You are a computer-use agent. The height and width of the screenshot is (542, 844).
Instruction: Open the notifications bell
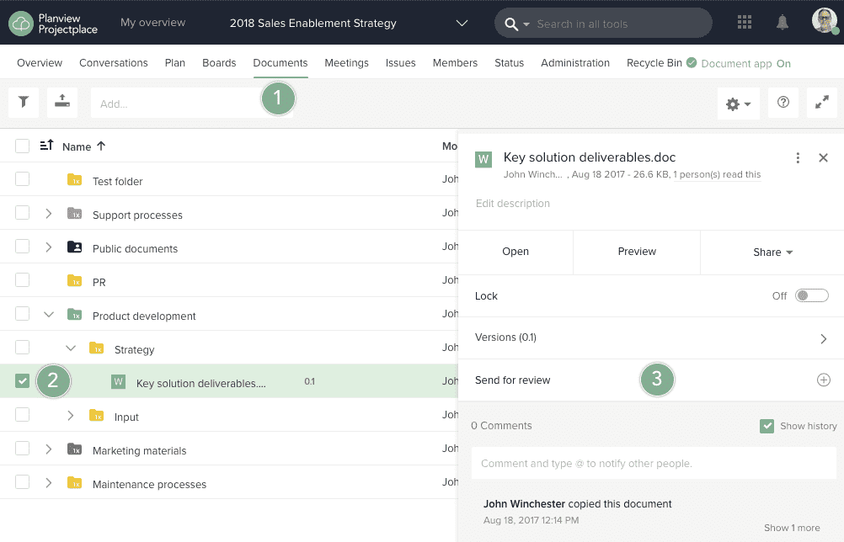coord(783,23)
